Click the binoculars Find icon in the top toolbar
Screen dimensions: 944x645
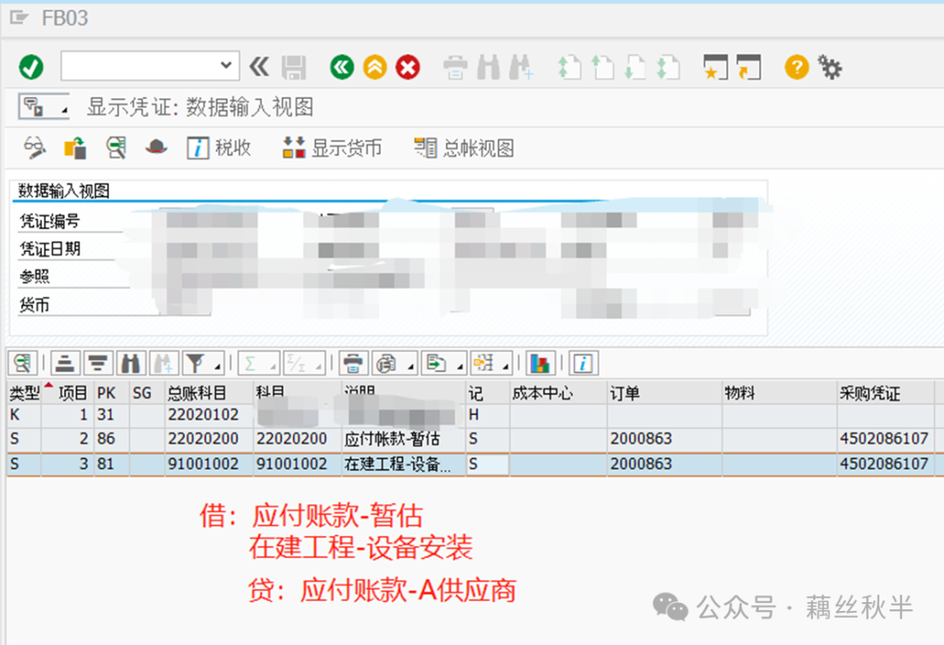[x=489, y=67]
